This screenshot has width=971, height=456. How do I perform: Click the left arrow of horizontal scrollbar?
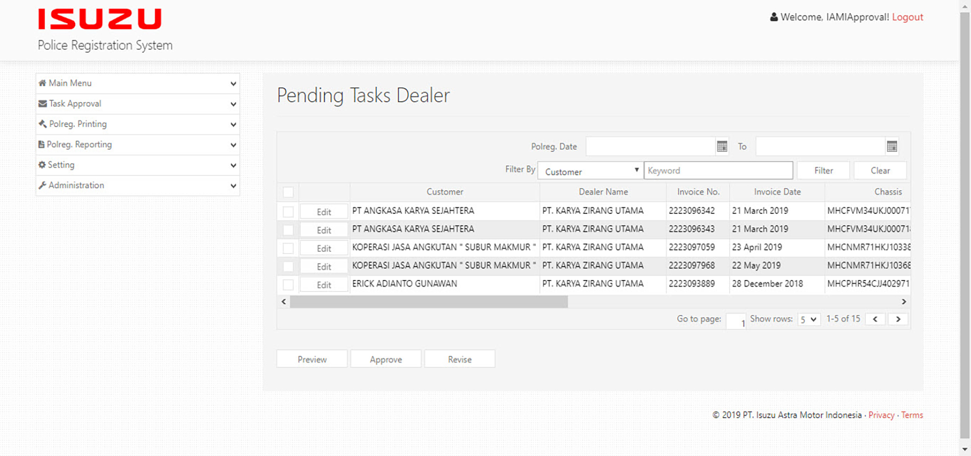point(284,302)
